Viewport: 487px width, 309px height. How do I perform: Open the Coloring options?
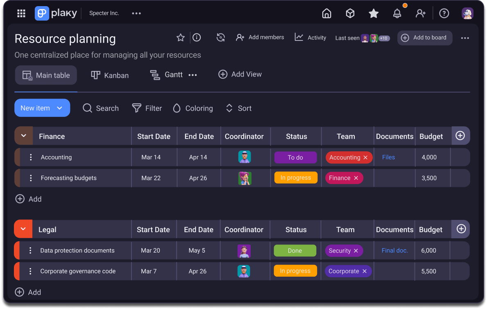tap(193, 108)
